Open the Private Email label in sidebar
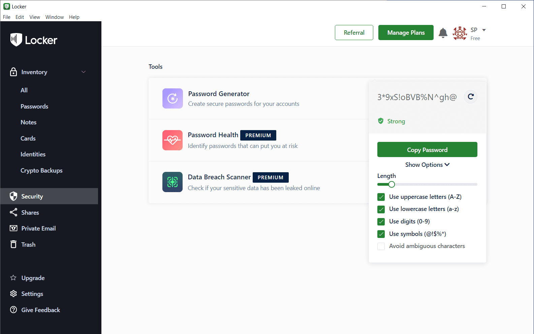 pyautogui.click(x=38, y=228)
